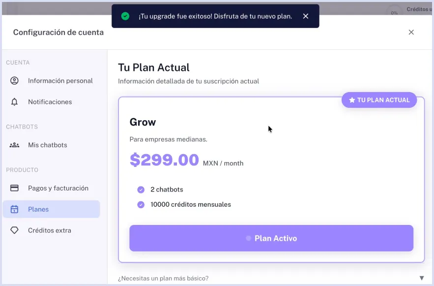Select the Mis chatbots people icon
The width and height of the screenshot is (434, 286).
point(15,145)
